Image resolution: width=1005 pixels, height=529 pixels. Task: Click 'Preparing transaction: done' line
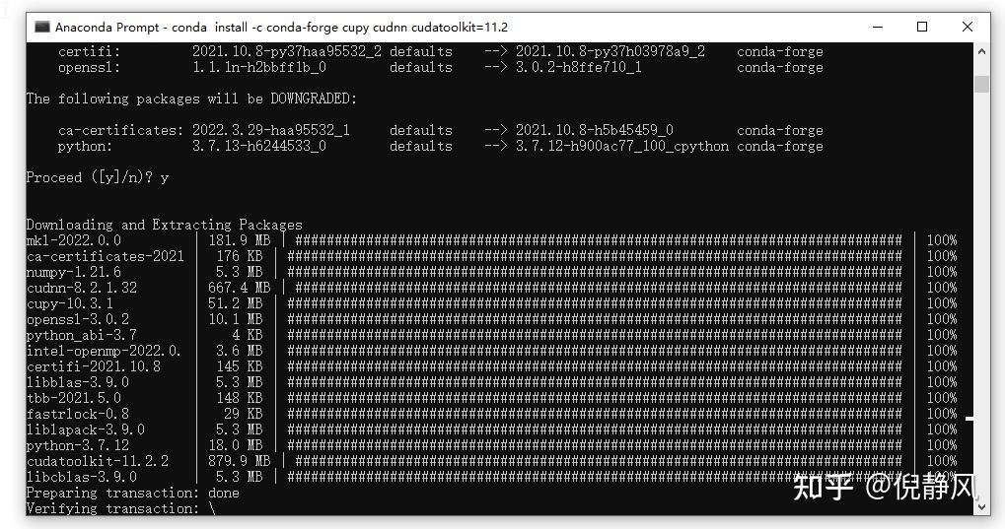[133, 493]
